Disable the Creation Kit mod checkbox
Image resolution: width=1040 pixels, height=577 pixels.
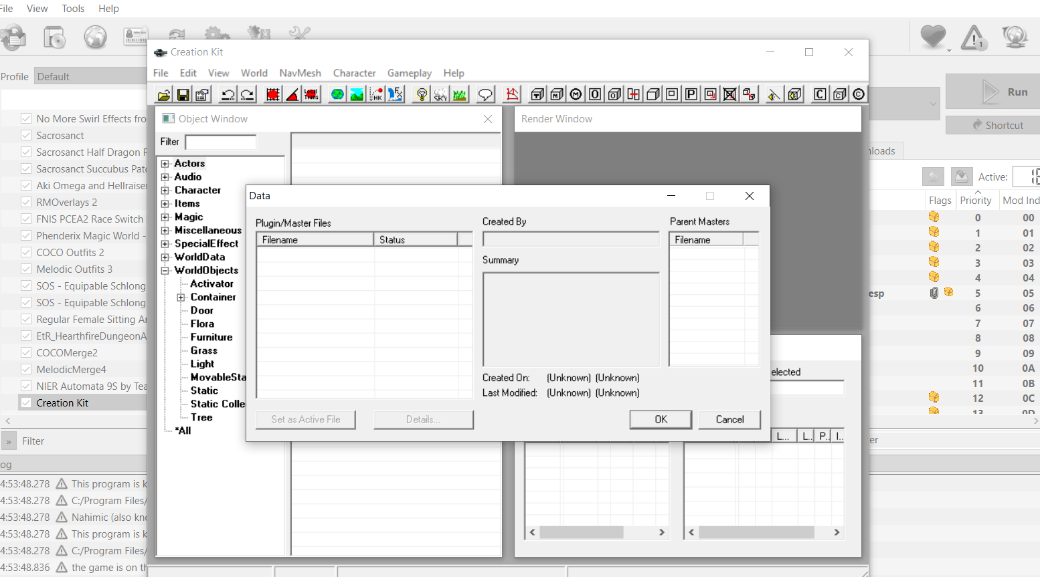click(x=26, y=402)
